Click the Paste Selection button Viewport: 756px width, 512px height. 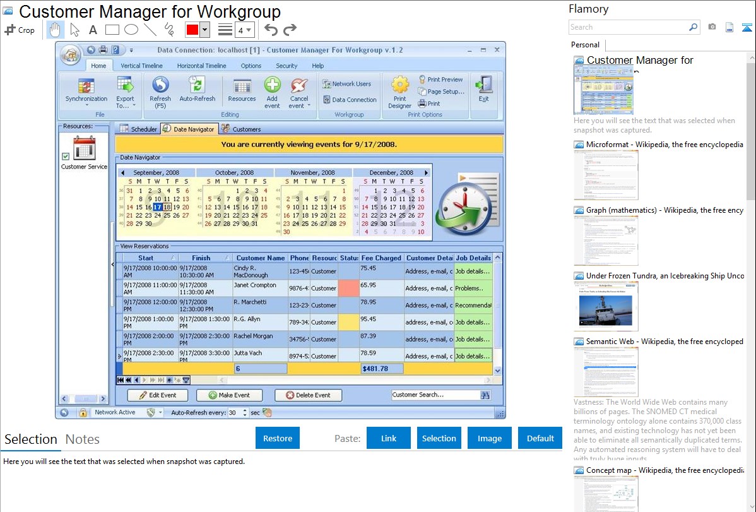[x=439, y=438]
